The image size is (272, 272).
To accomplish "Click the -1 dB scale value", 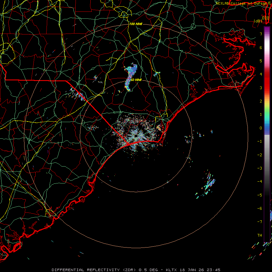I will pos(260,141).
